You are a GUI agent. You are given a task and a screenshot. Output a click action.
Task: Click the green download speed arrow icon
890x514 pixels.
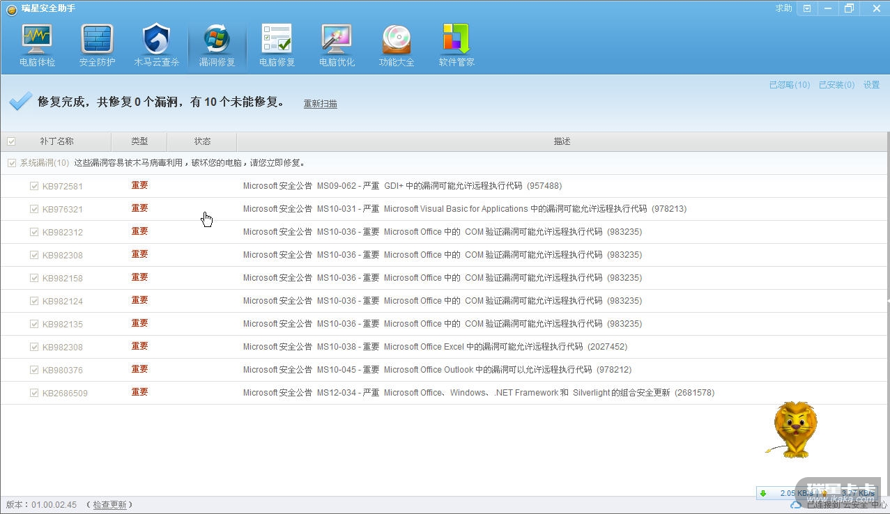tap(763, 493)
